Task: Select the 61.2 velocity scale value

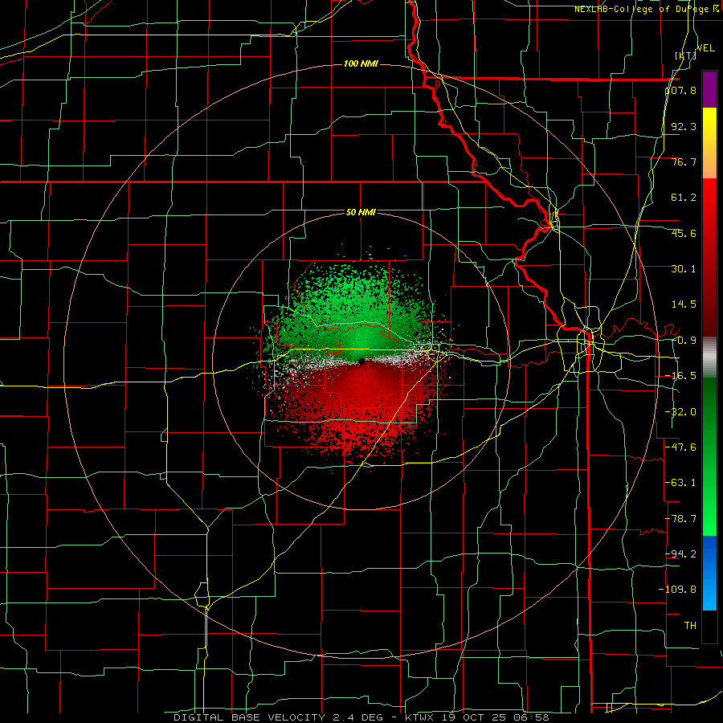Action: coord(684,198)
